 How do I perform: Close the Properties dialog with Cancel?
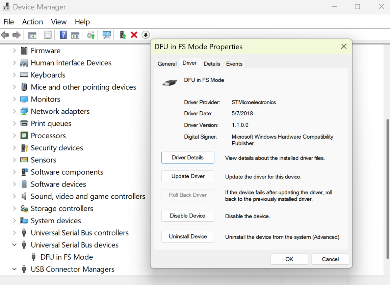pos(330,259)
